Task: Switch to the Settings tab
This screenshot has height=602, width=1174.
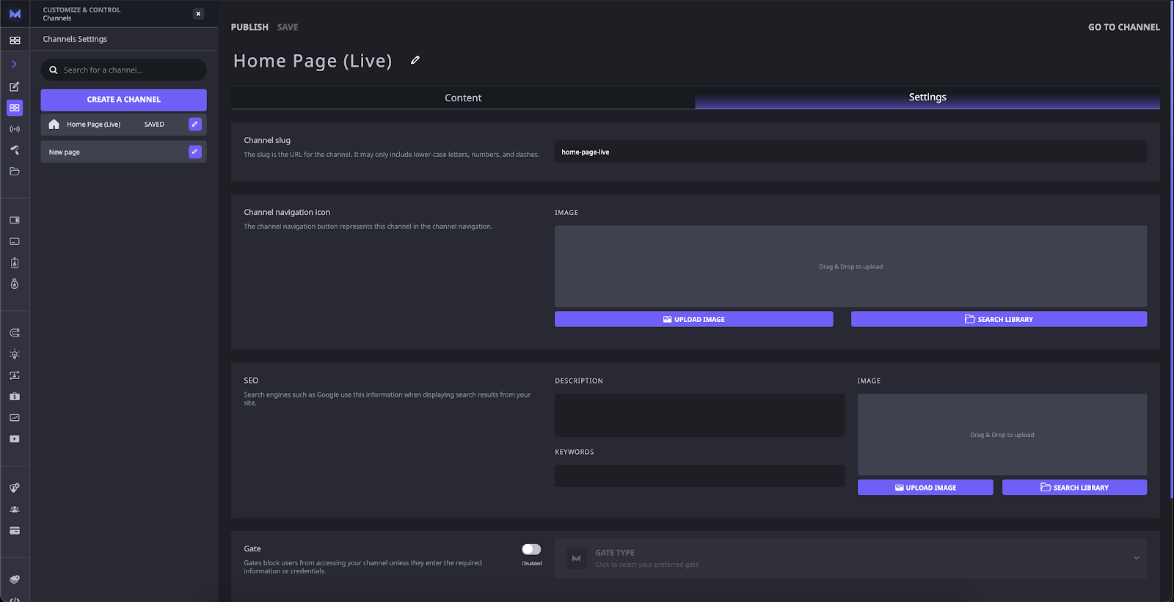Action: (x=927, y=98)
